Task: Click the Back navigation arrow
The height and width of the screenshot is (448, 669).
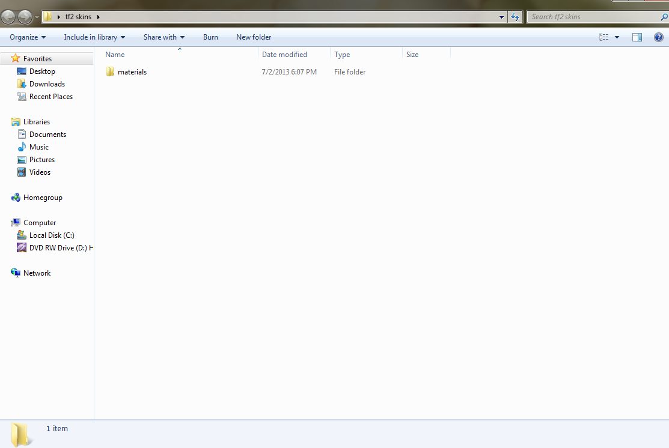Action: [8, 17]
